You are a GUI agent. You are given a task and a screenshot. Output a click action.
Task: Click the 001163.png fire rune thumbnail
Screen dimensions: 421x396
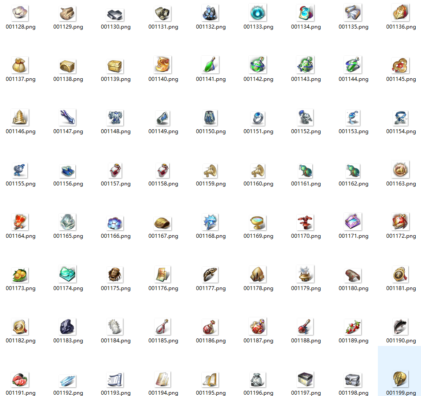coord(401,171)
